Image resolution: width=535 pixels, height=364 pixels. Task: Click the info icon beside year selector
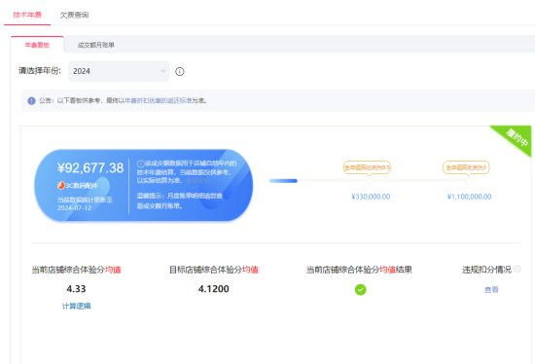pos(180,71)
